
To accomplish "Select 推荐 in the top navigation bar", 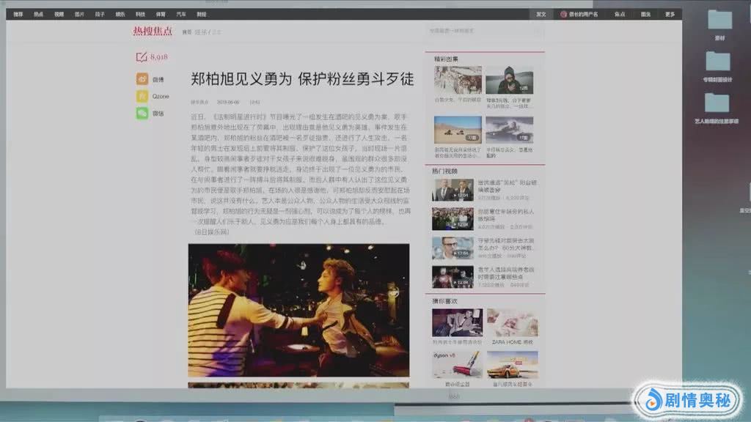I will point(18,14).
